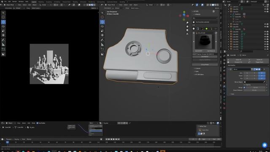Enable the Use Nodes checkbox
270x152 pixels.
point(38,123)
